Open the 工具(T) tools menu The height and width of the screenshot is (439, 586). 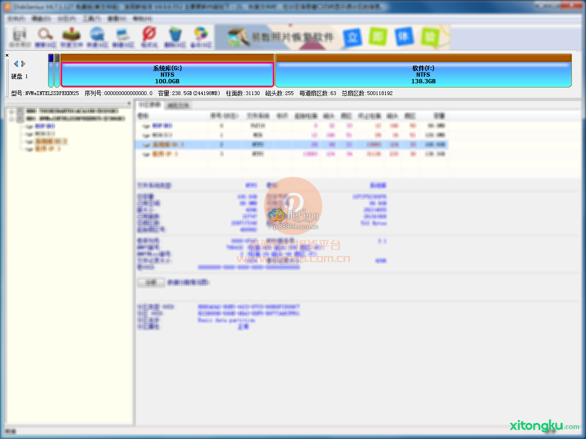pos(91,19)
